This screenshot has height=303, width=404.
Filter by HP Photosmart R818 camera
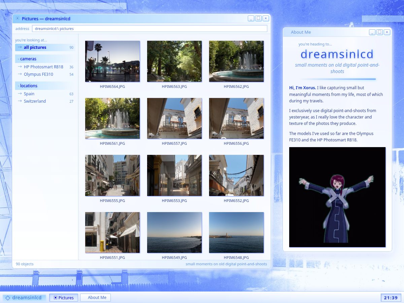pos(45,67)
